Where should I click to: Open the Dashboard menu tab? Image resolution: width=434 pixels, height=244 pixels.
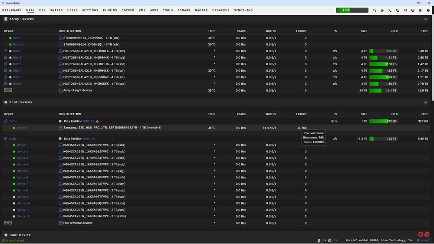point(12,10)
